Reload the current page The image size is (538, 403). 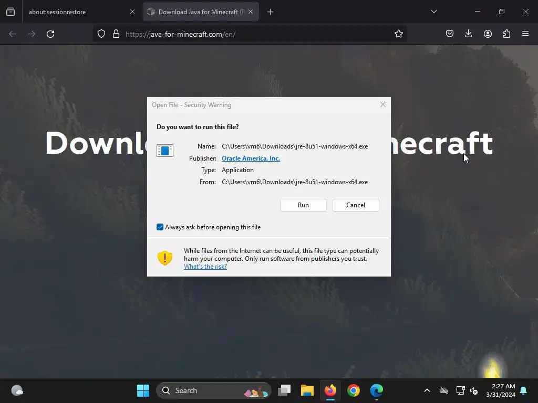[50, 34]
